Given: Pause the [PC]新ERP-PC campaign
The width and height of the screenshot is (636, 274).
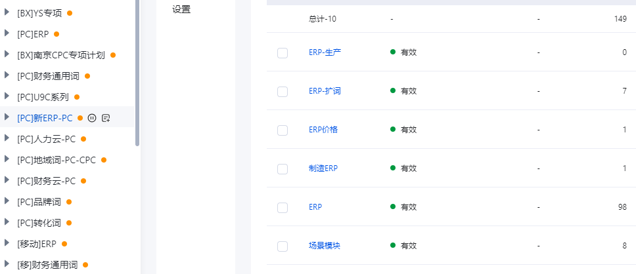Looking at the screenshot, I should pyautogui.click(x=92, y=118).
